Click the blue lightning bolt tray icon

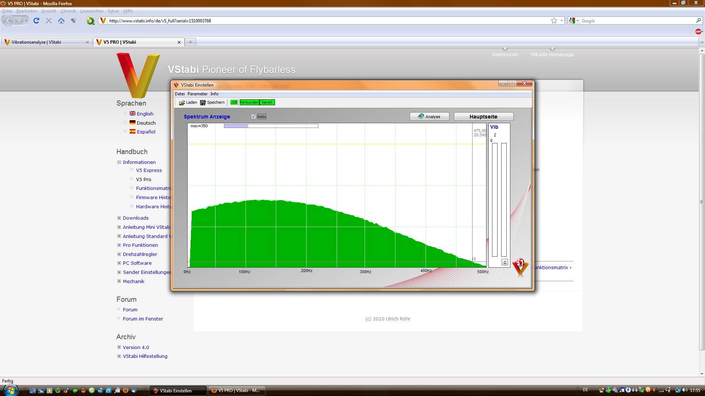coord(628,390)
